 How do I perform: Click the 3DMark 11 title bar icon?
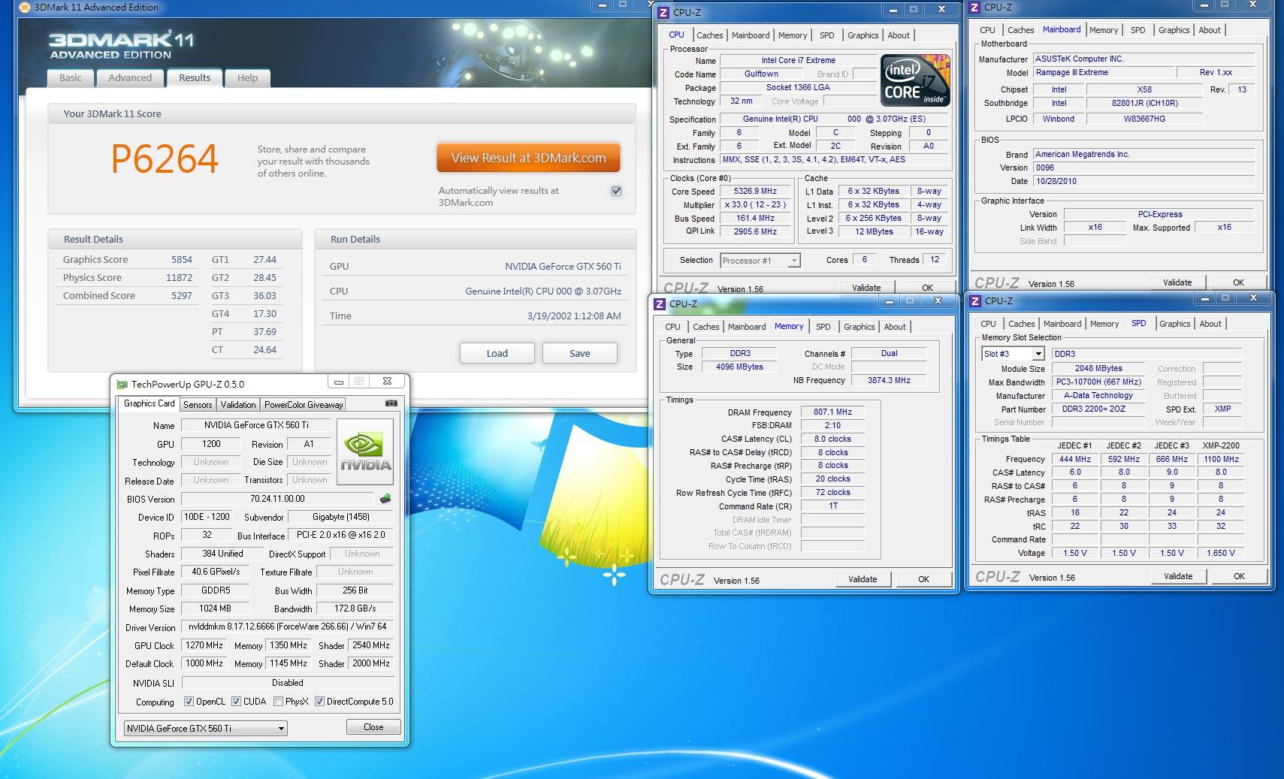click(24, 8)
